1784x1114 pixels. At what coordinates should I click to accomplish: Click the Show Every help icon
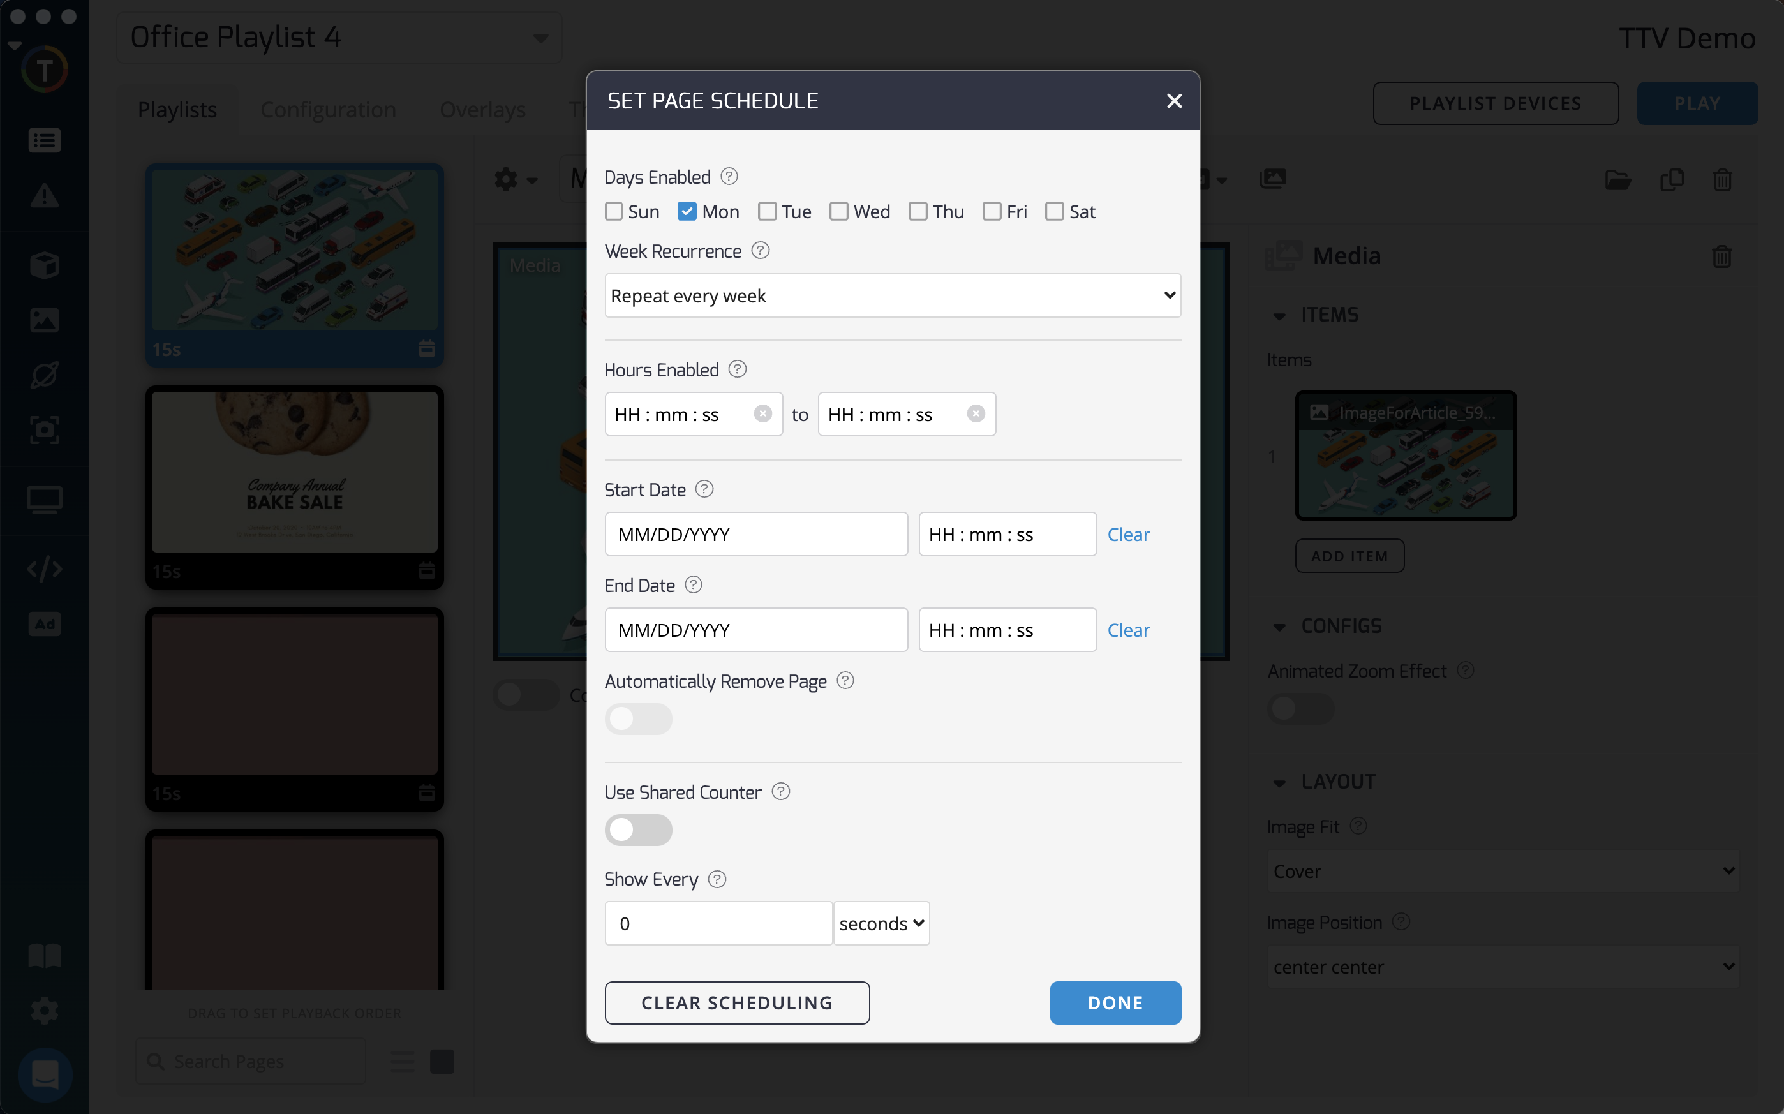[x=717, y=879]
